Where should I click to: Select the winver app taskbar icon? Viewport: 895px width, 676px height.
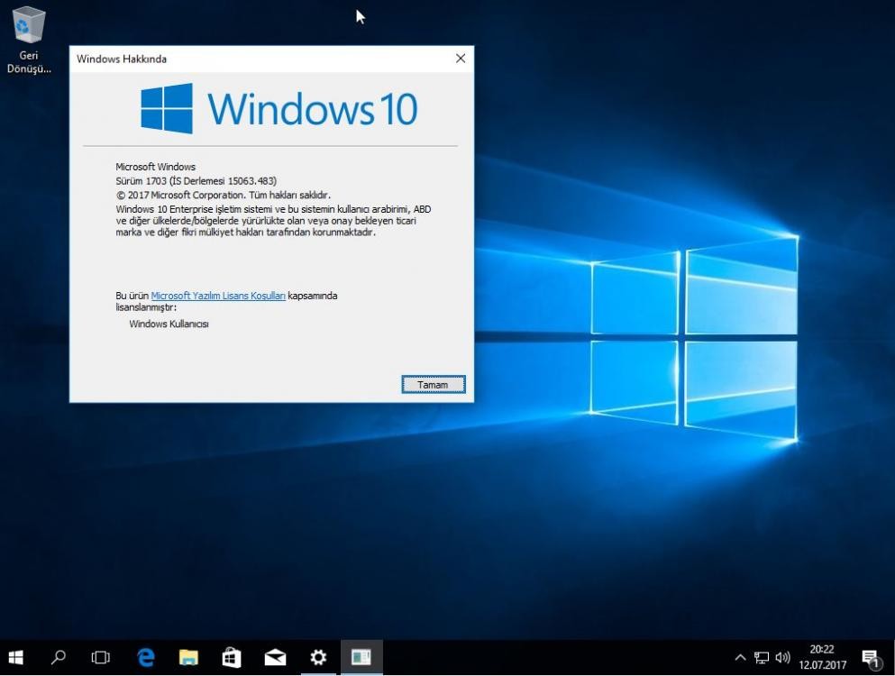pyautogui.click(x=361, y=658)
